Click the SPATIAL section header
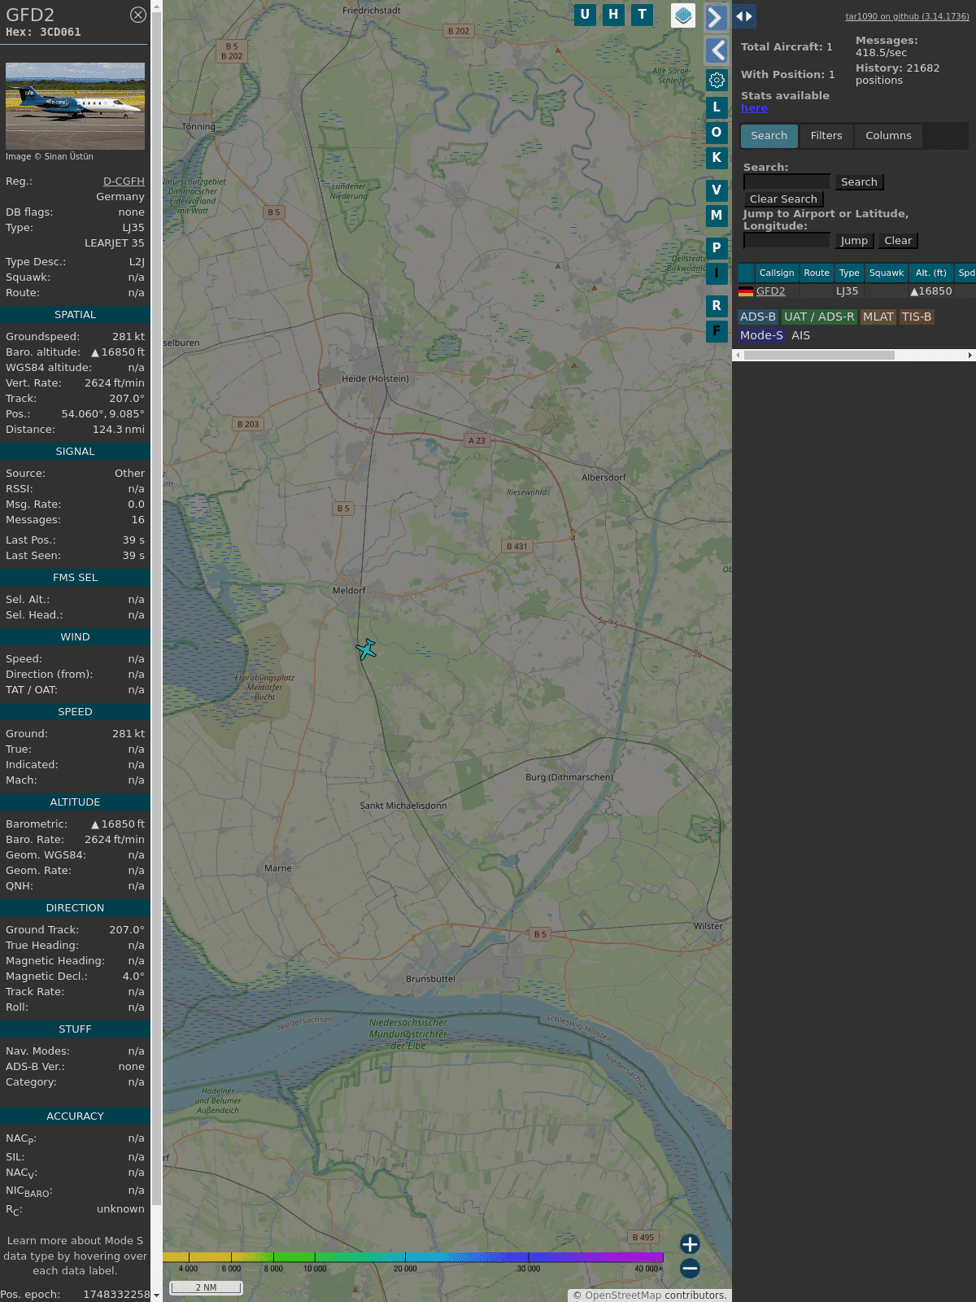Viewport: 976px width, 1302px height. tap(75, 315)
